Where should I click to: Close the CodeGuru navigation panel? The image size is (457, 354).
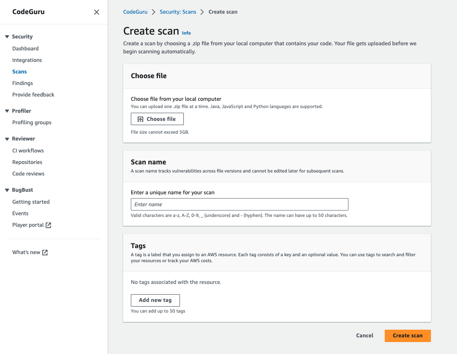point(97,12)
